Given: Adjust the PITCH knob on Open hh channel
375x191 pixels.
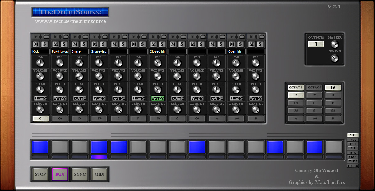Looking at the screenshot, I should (x=236, y=90).
